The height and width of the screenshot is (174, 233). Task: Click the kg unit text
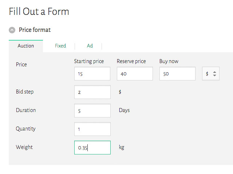pyautogui.click(x=122, y=147)
